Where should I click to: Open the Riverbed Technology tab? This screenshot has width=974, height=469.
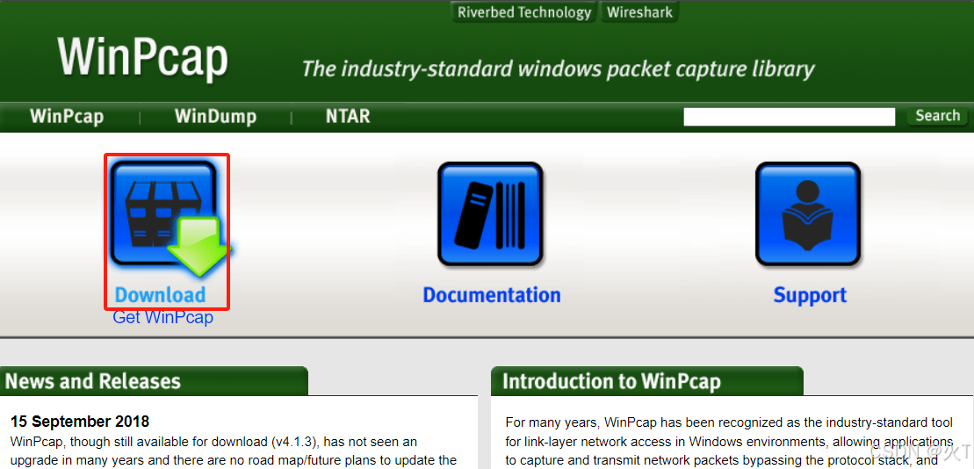coord(524,12)
